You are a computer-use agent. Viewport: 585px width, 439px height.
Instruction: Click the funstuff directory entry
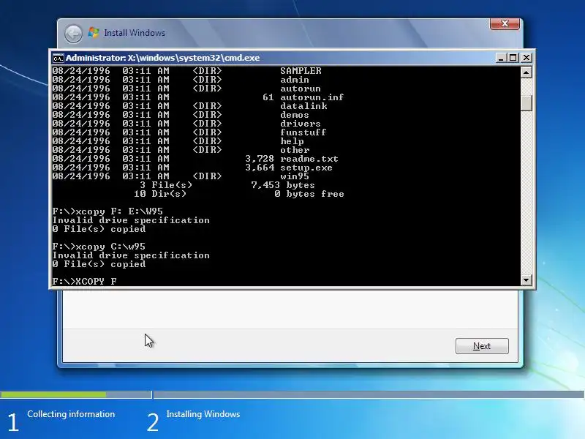click(x=303, y=132)
